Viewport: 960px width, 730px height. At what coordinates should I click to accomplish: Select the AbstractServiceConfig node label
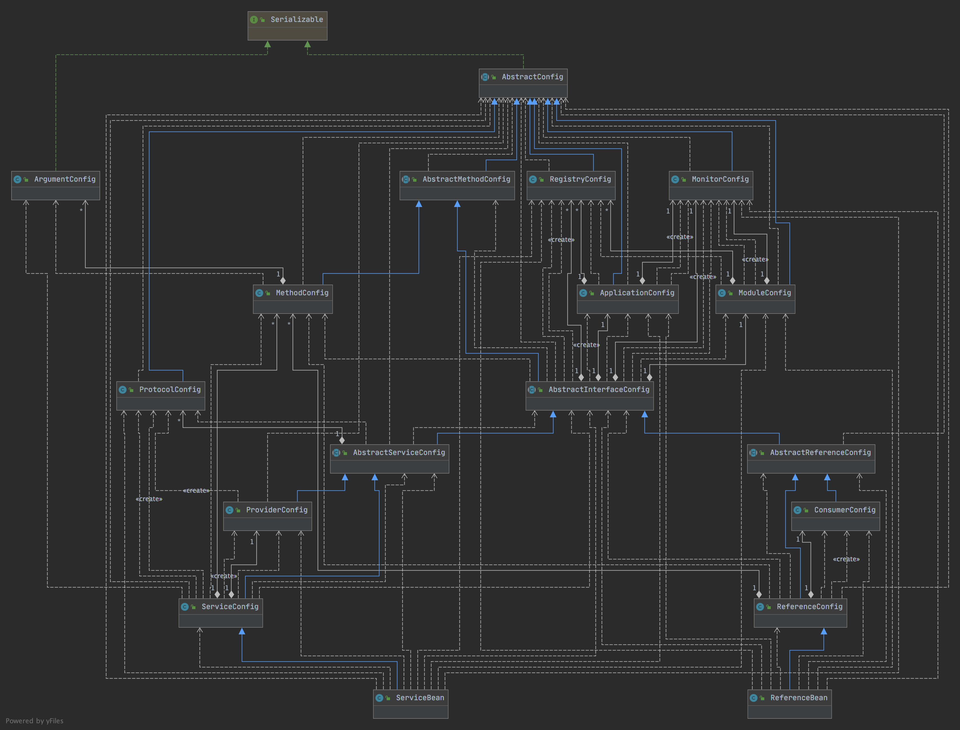pos(399,453)
